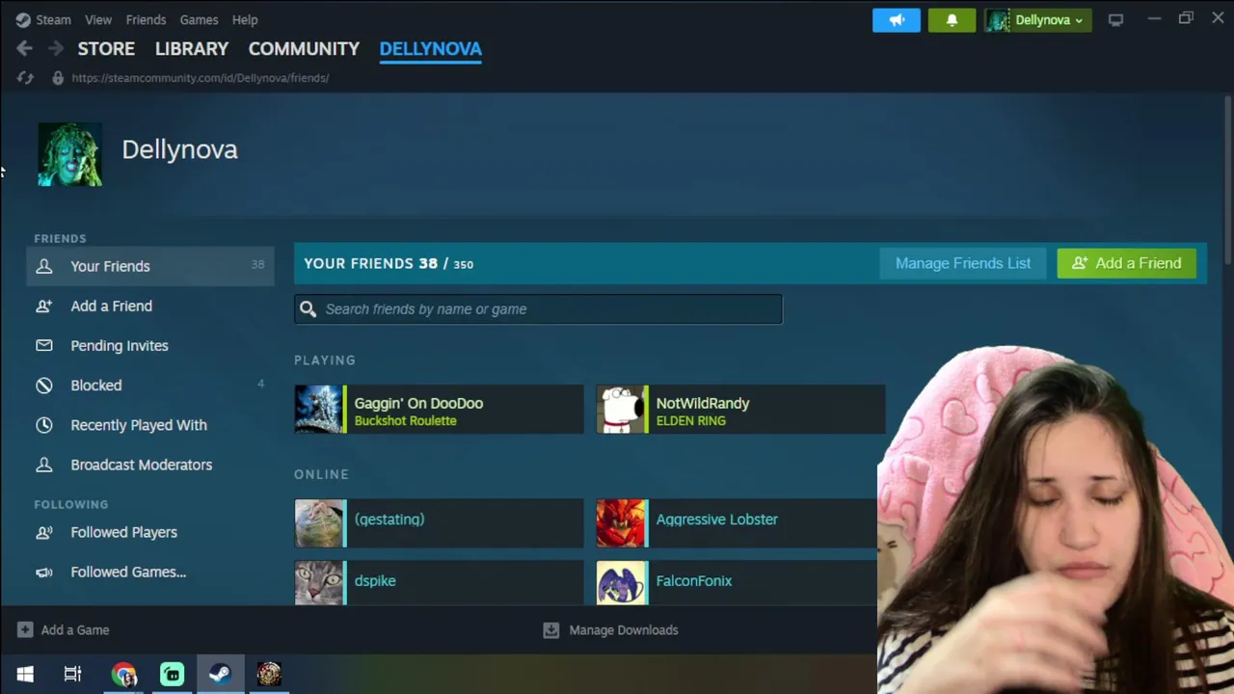Open the notifications bell
Screen dimensions: 1234x694
(952, 19)
